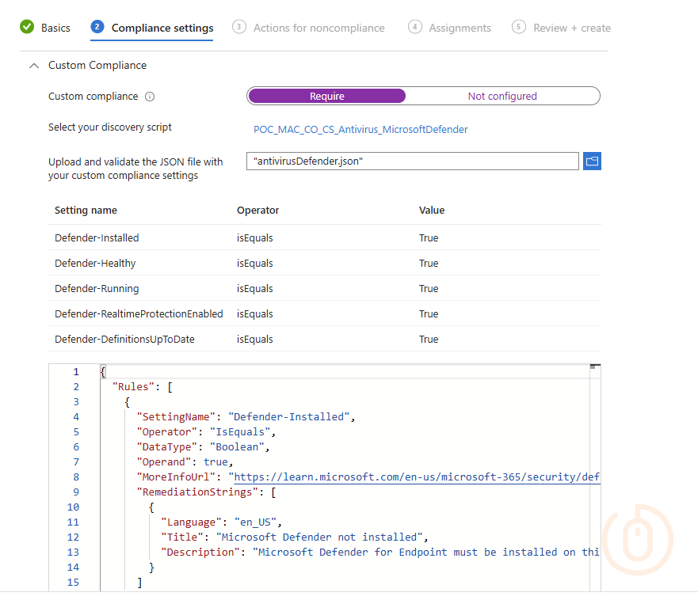Click the Setting name column header
This screenshot has width=698, height=600.
pyautogui.click(x=86, y=211)
